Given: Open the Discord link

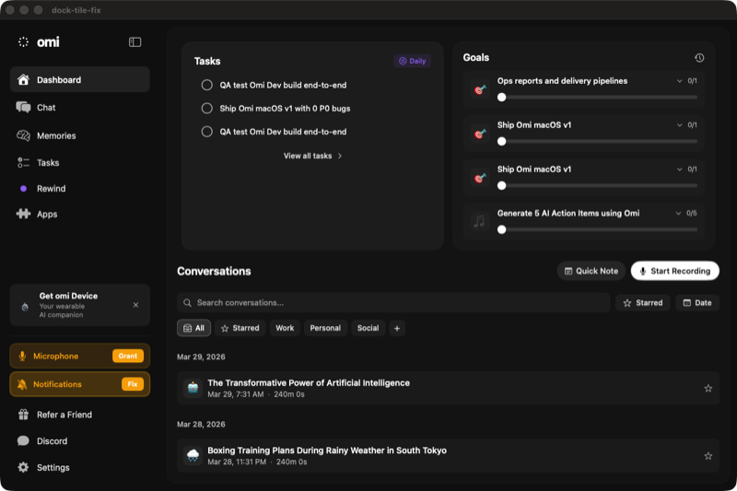Looking at the screenshot, I should (80, 441).
